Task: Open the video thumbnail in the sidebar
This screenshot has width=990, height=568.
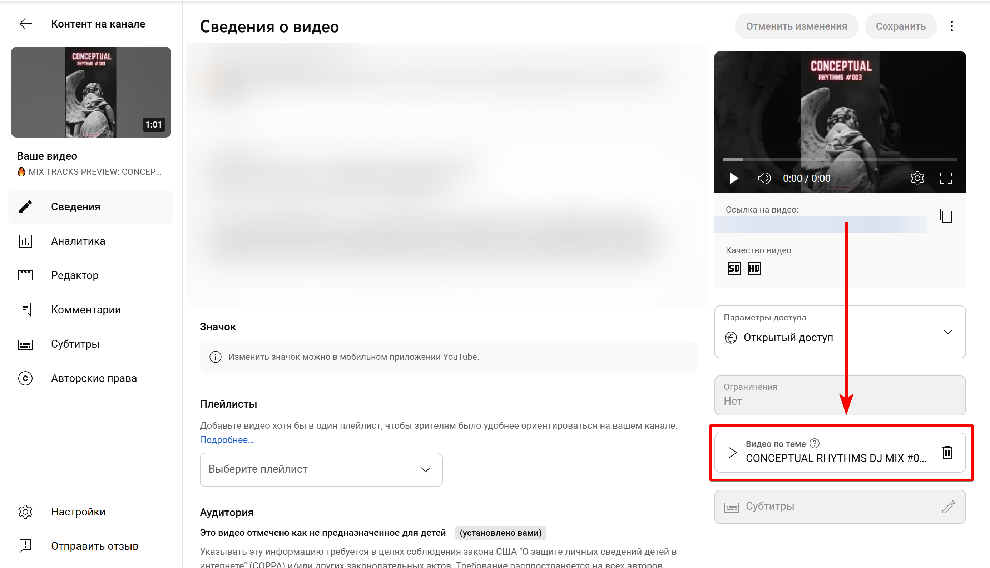Action: click(91, 92)
